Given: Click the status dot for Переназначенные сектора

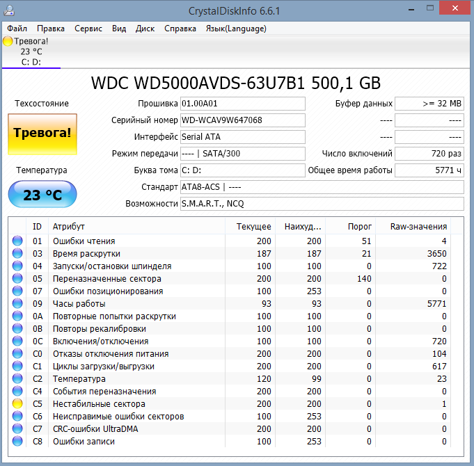Looking at the screenshot, I should 17,278.
